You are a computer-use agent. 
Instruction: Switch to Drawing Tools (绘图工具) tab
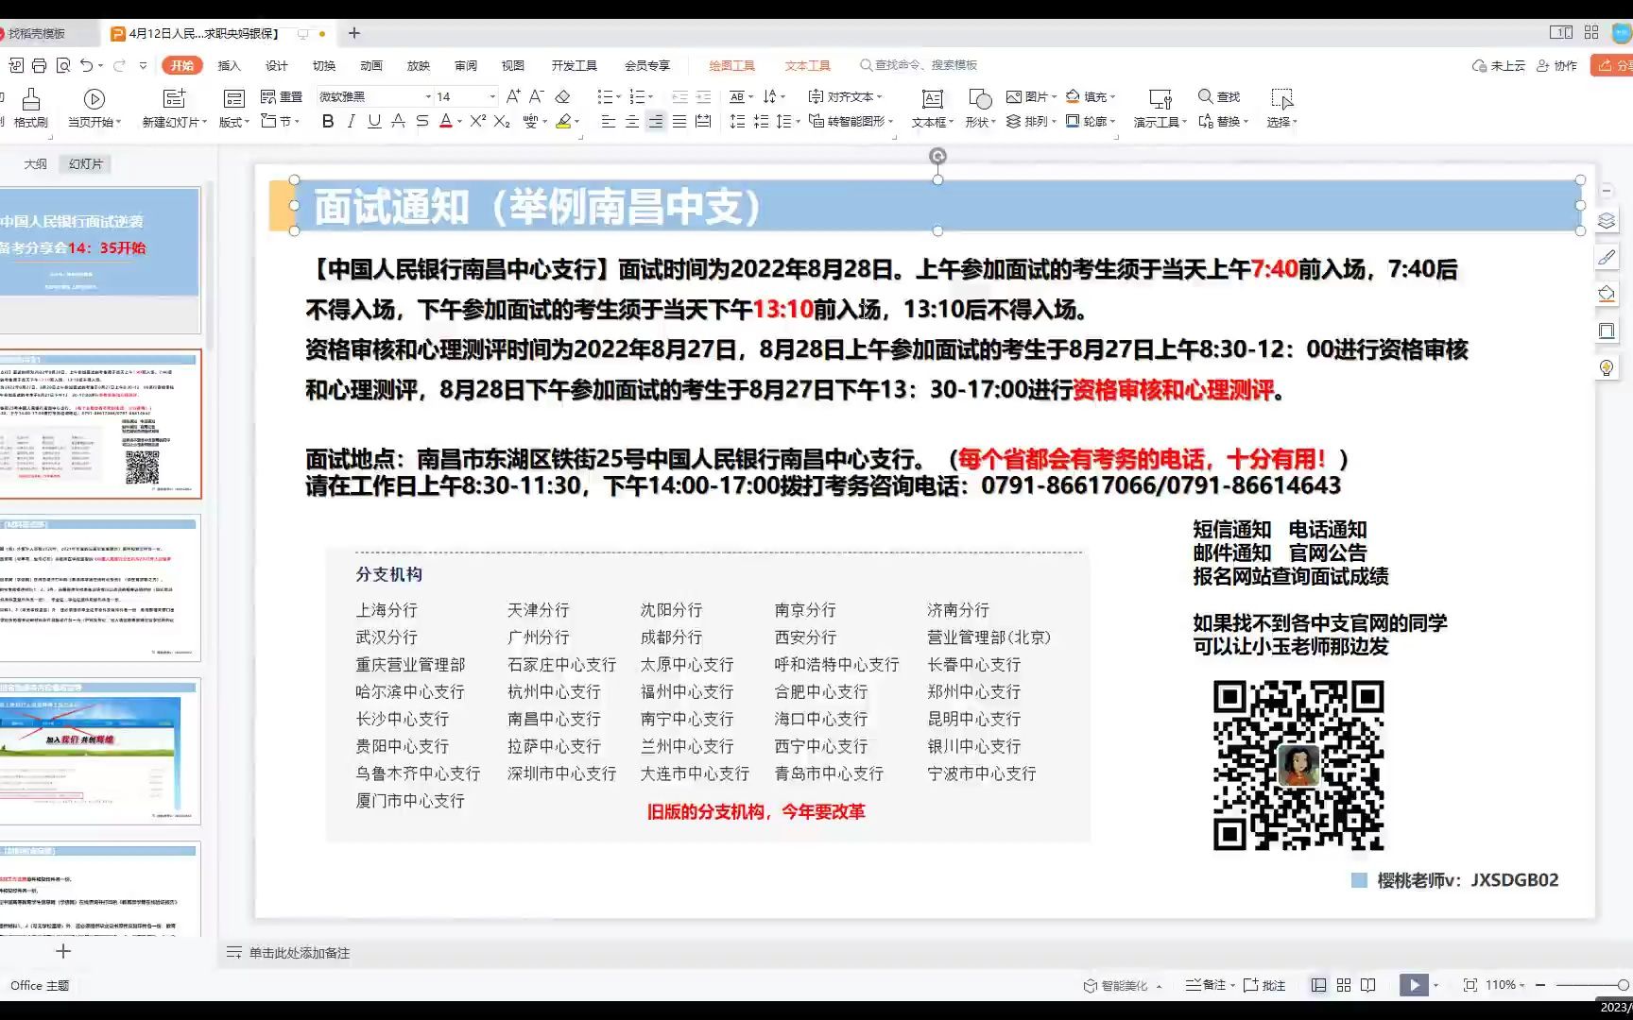click(731, 65)
